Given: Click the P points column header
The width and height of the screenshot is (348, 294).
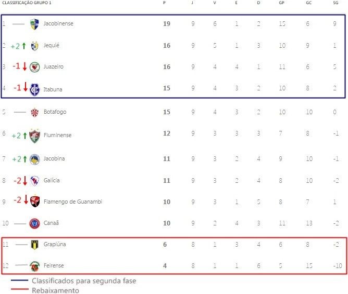Looking at the screenshot, I should coord(164,3).
